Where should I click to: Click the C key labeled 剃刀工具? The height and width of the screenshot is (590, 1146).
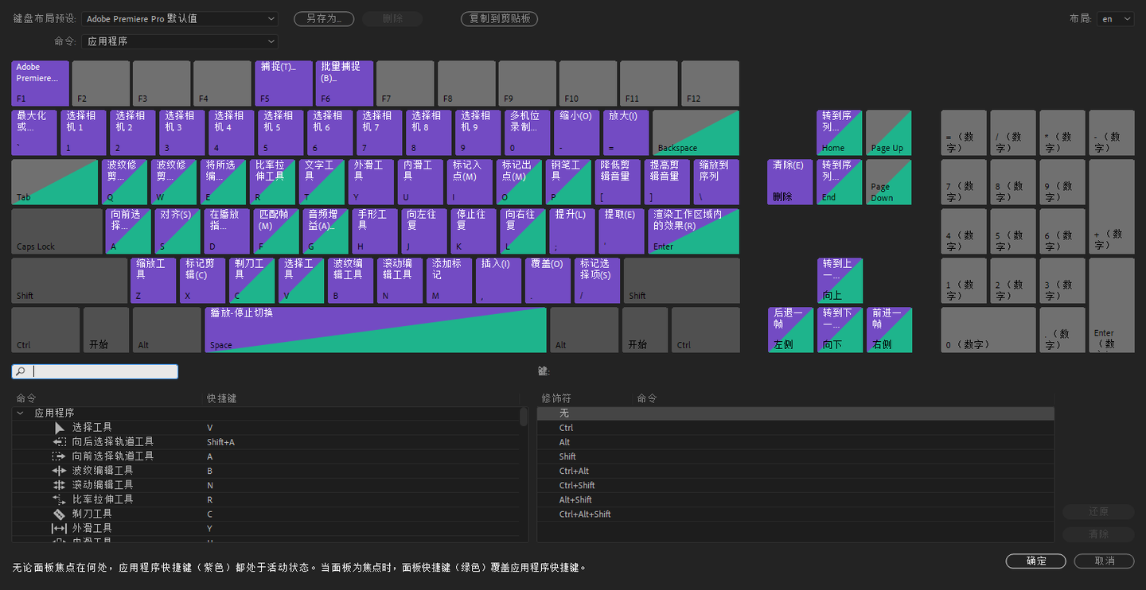[251, 281]
